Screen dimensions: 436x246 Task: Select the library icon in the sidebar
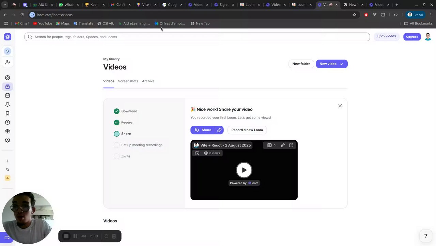tap(7, 87)
